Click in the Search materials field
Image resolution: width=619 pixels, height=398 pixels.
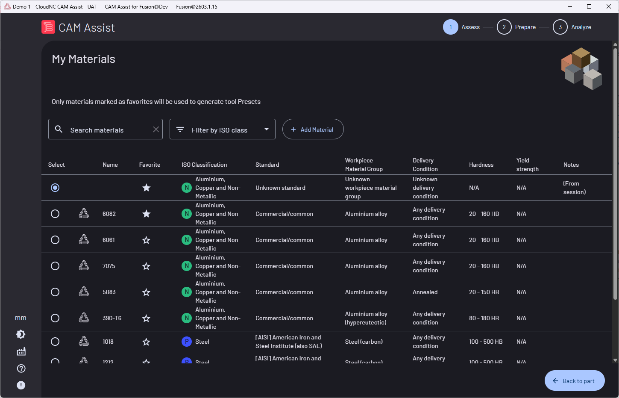point(106,129)
